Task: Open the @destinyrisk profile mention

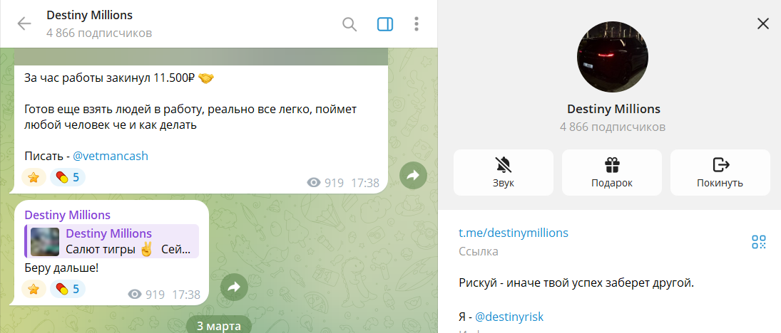Action: coord(509,317)
